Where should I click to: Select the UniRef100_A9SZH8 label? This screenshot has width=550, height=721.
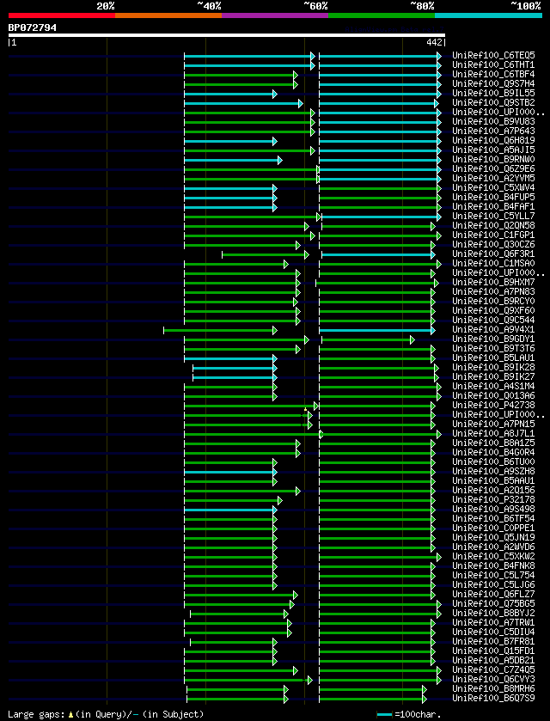pyautogui.click(x=493, y=470)
